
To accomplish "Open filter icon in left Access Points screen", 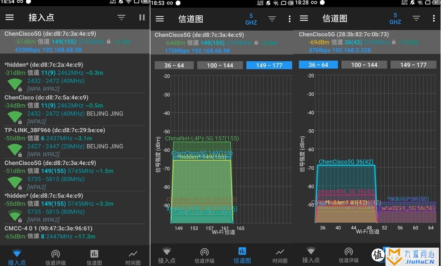I will [x=121, y=18].
